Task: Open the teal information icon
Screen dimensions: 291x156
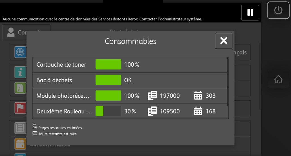Action: point(20,73)
